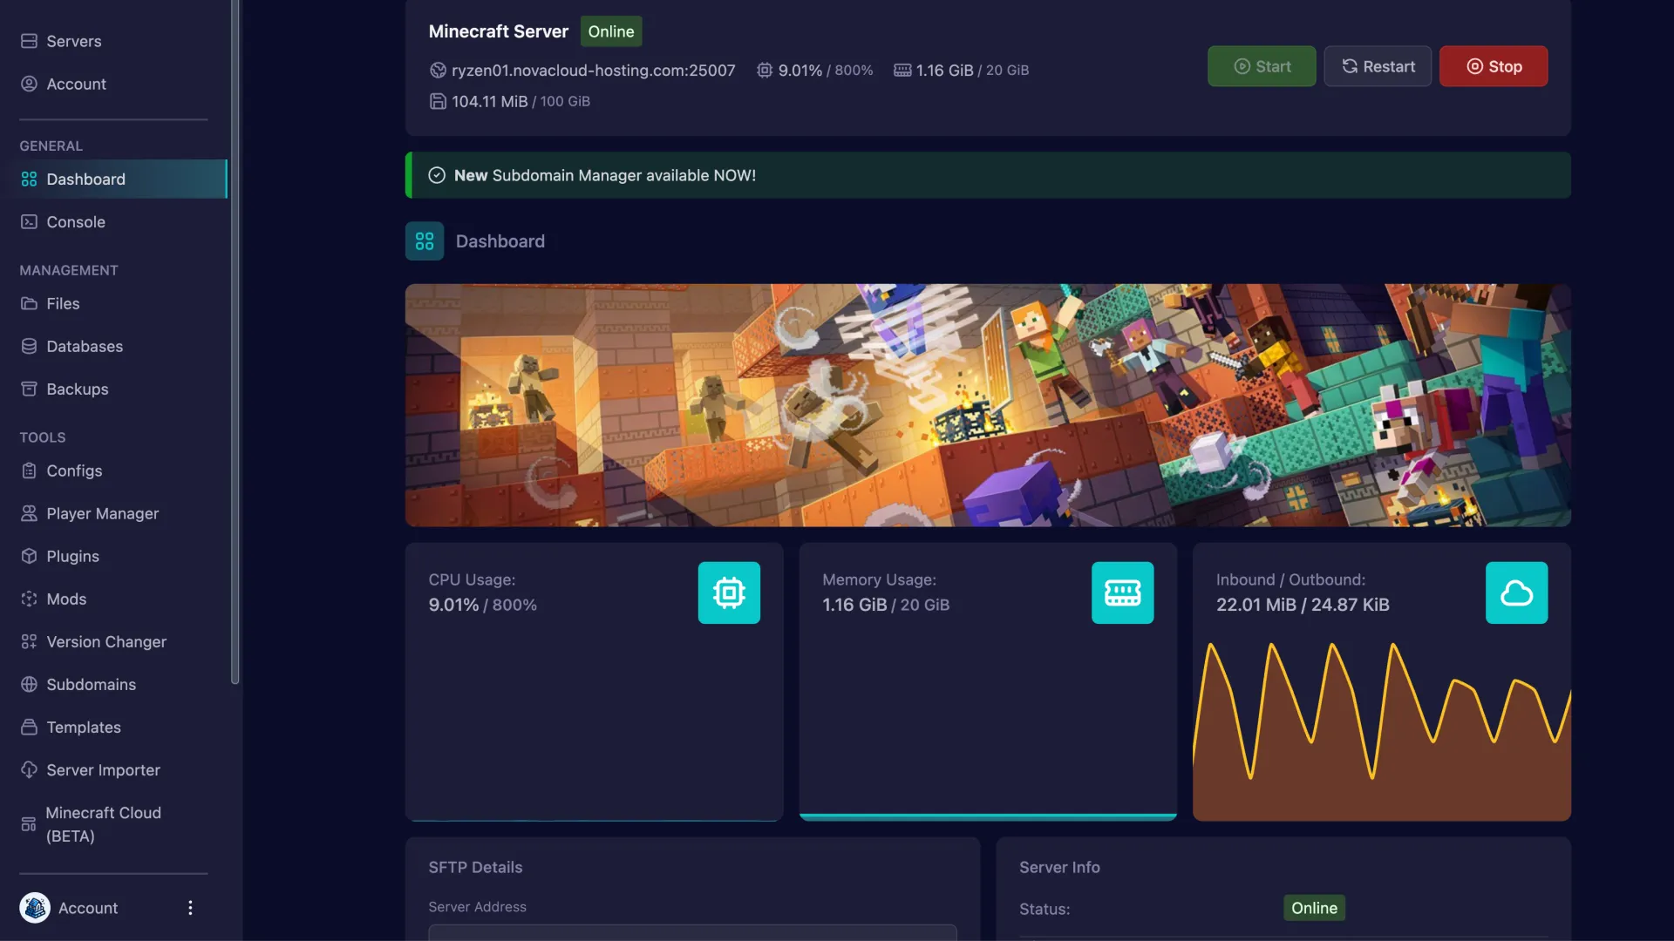Click the cloud icon in Inbound / Outbound card
This screenshot has width=1674, height=941.
pos(1516,592)
